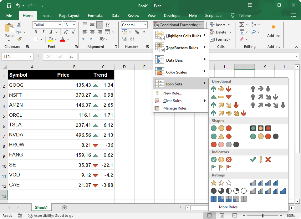Click More Rules at bottom of icon sets
The width and height of the screenshot is (301, 219).
point(230,207)
